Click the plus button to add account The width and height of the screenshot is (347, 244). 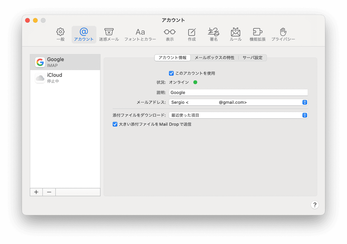point(36,192)
